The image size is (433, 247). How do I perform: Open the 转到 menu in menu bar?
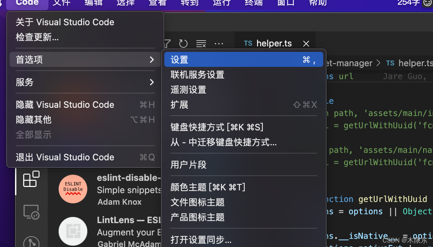[190, 3]
